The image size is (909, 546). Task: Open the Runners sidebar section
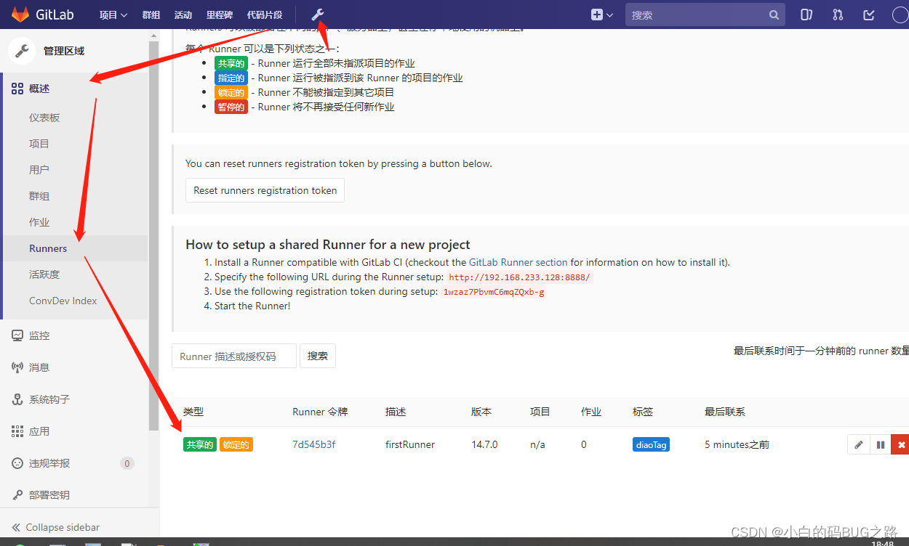[48, 248]
